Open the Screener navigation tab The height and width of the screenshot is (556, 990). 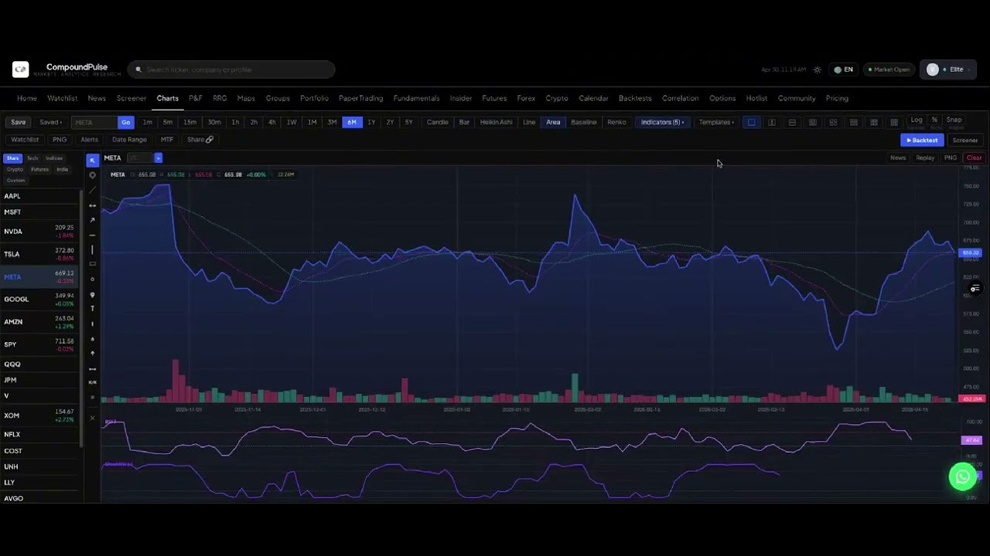131,98
